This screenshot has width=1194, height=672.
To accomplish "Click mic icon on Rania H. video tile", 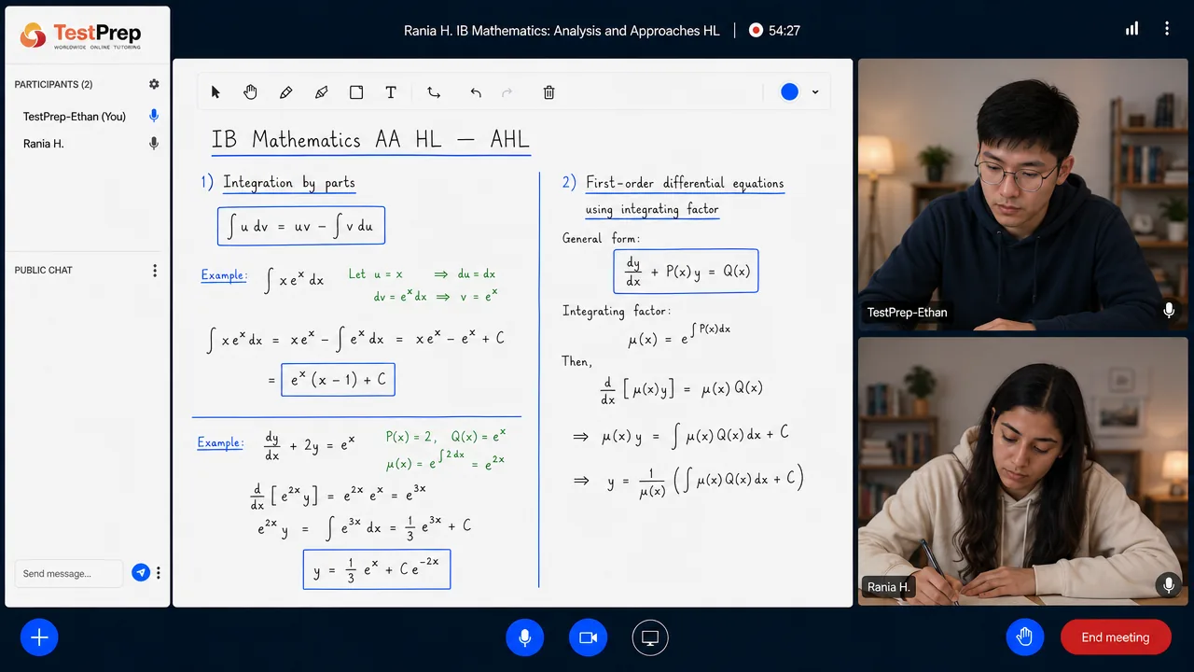I will coord(1168,585).
